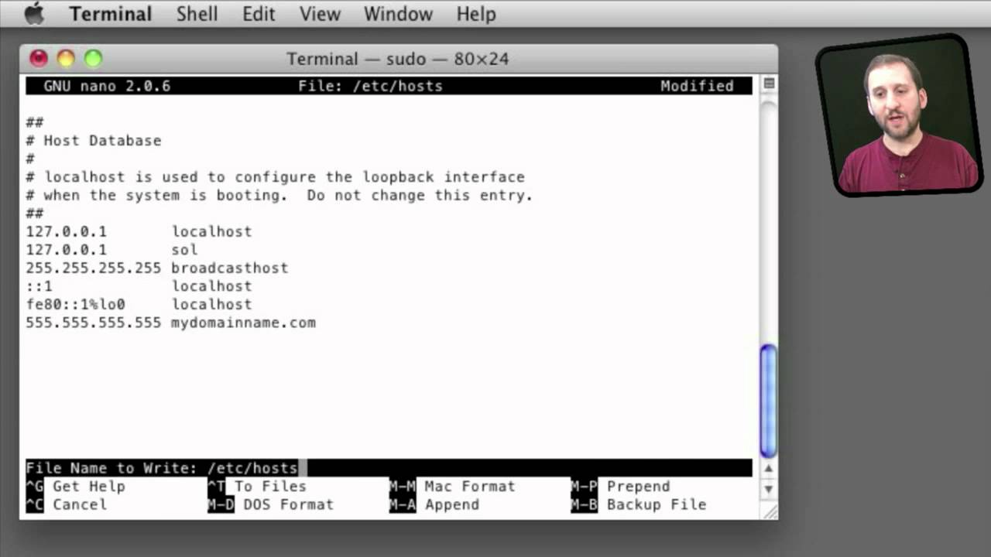Click the split pane icon above scrollbar
The height and width of the screenshot is (557, 991).
coord(768,83)
